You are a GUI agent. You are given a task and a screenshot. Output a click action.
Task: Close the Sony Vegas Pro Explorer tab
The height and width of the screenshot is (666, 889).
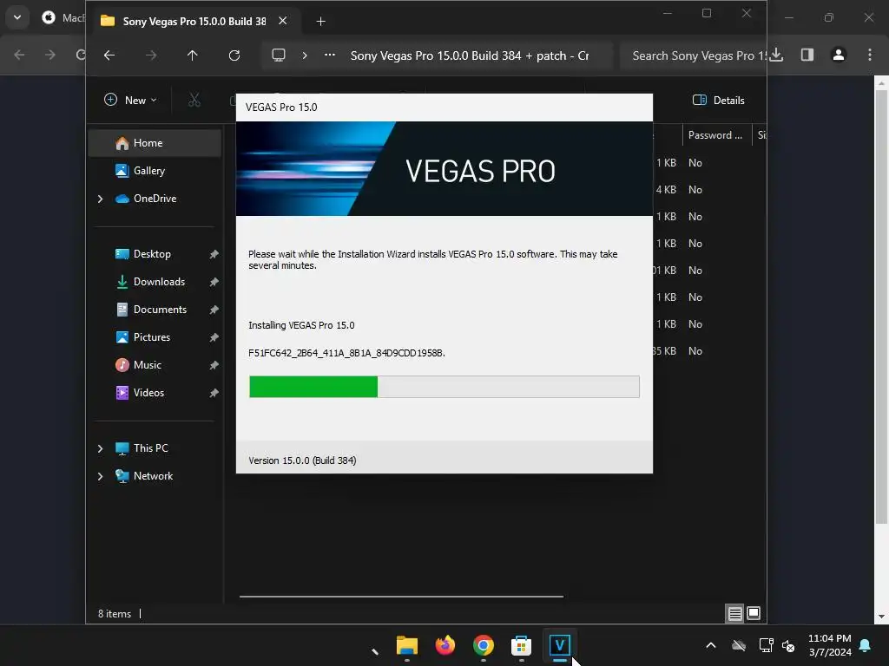pos(283,21)
